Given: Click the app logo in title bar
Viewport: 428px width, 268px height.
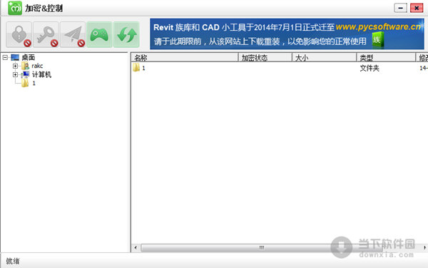Looking at the screenshot, I should tap(15, 8).
